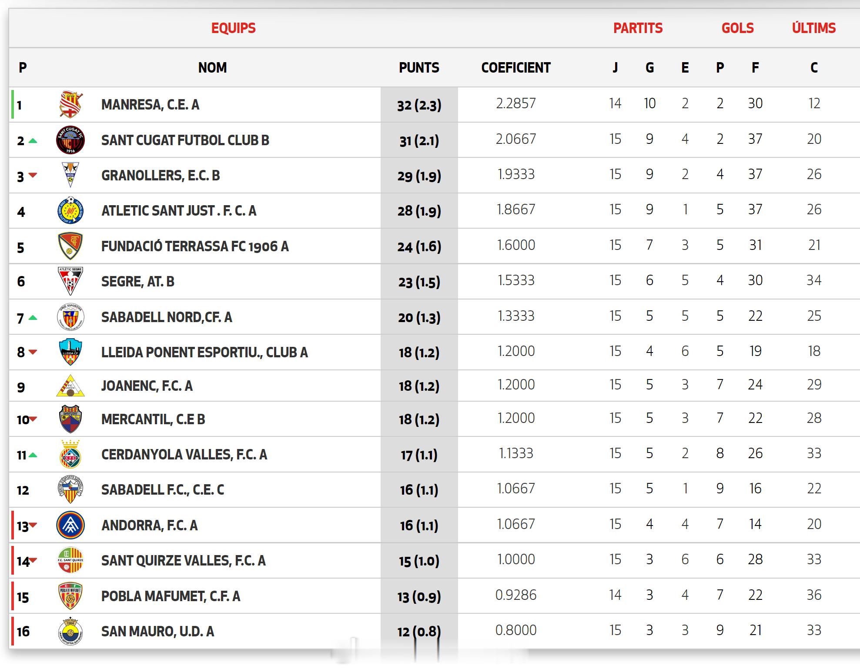Screen dimensions: 860x672
Task: Click the Atletic Sant Just crest
Action: [70, 211]
